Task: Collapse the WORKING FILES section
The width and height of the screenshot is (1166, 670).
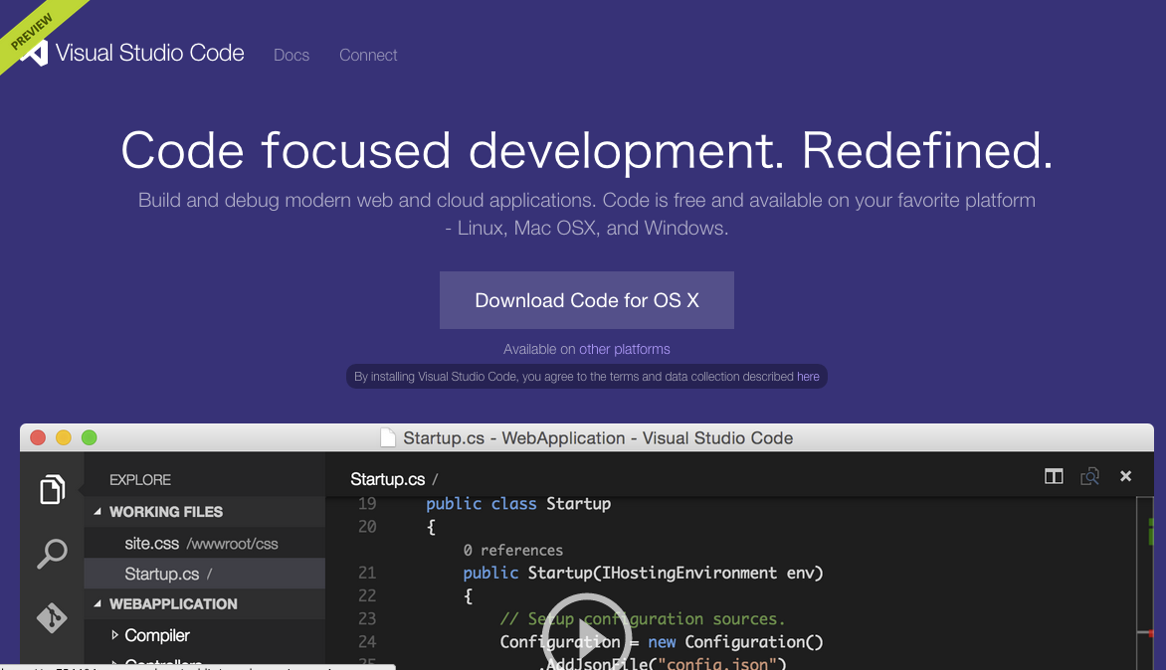Action: coord(97,512)
